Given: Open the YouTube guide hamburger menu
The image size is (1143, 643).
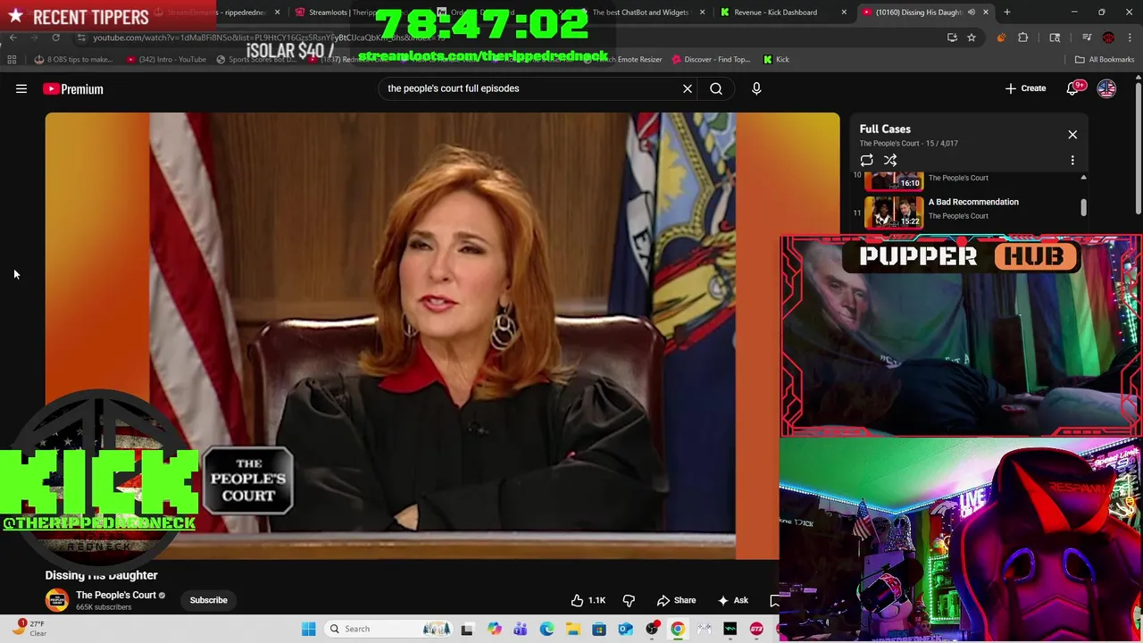Looking at the screenshot, I should [x=21, y=88].
